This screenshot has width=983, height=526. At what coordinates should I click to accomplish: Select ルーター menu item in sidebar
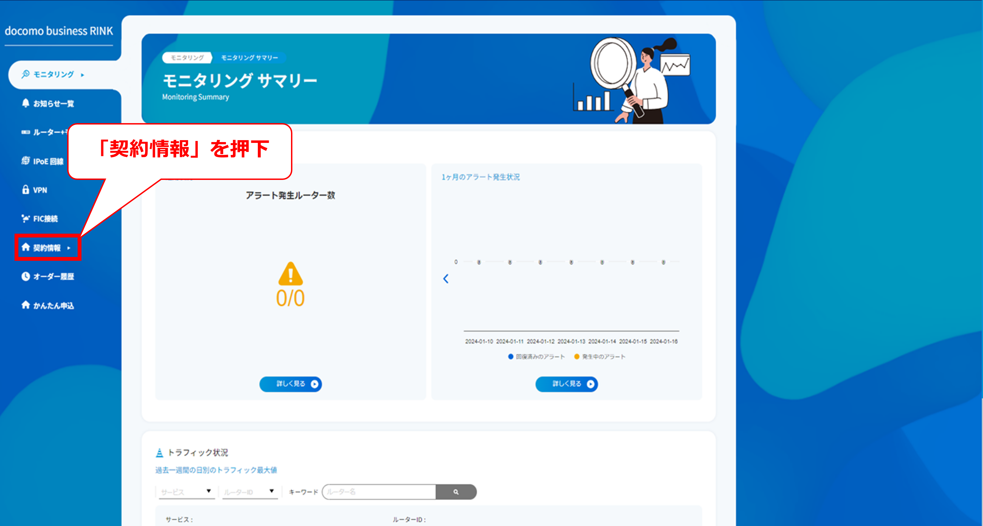tap(46, 132)
